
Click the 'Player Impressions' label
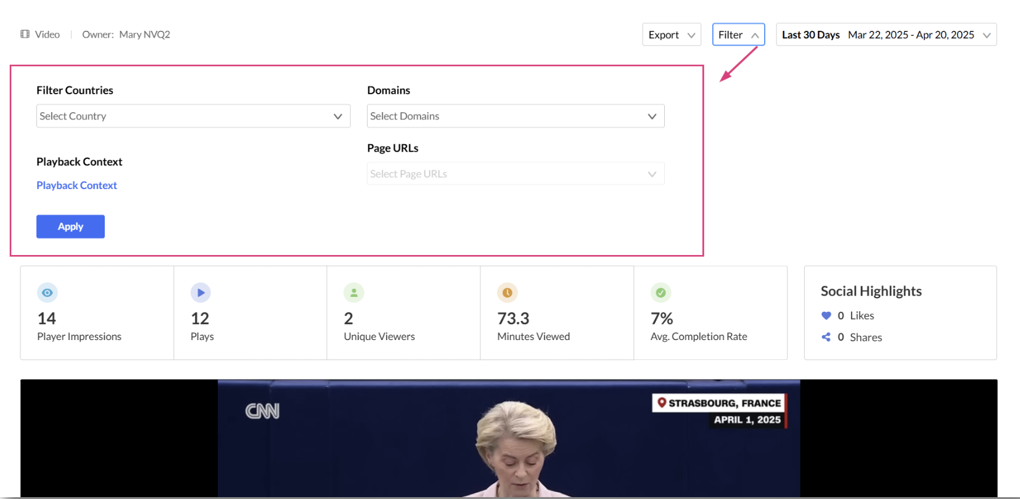[x=79, y=336]
